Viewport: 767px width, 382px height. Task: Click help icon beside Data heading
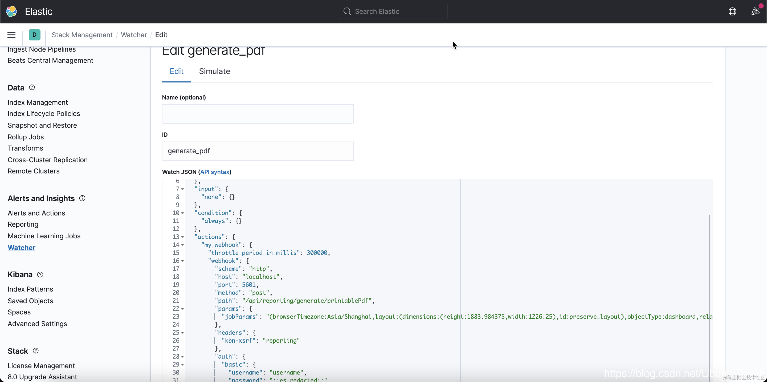pyautogui.click(x=32, y=88)
